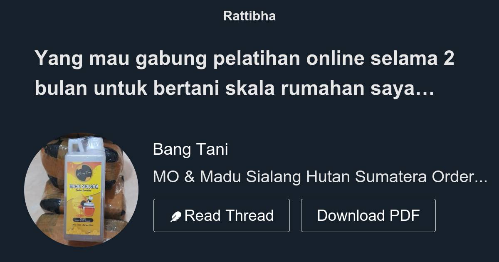Download the thread with Download PDF button
The height and width of the screenshot is (262, 499).
click(x=368, y=215)
